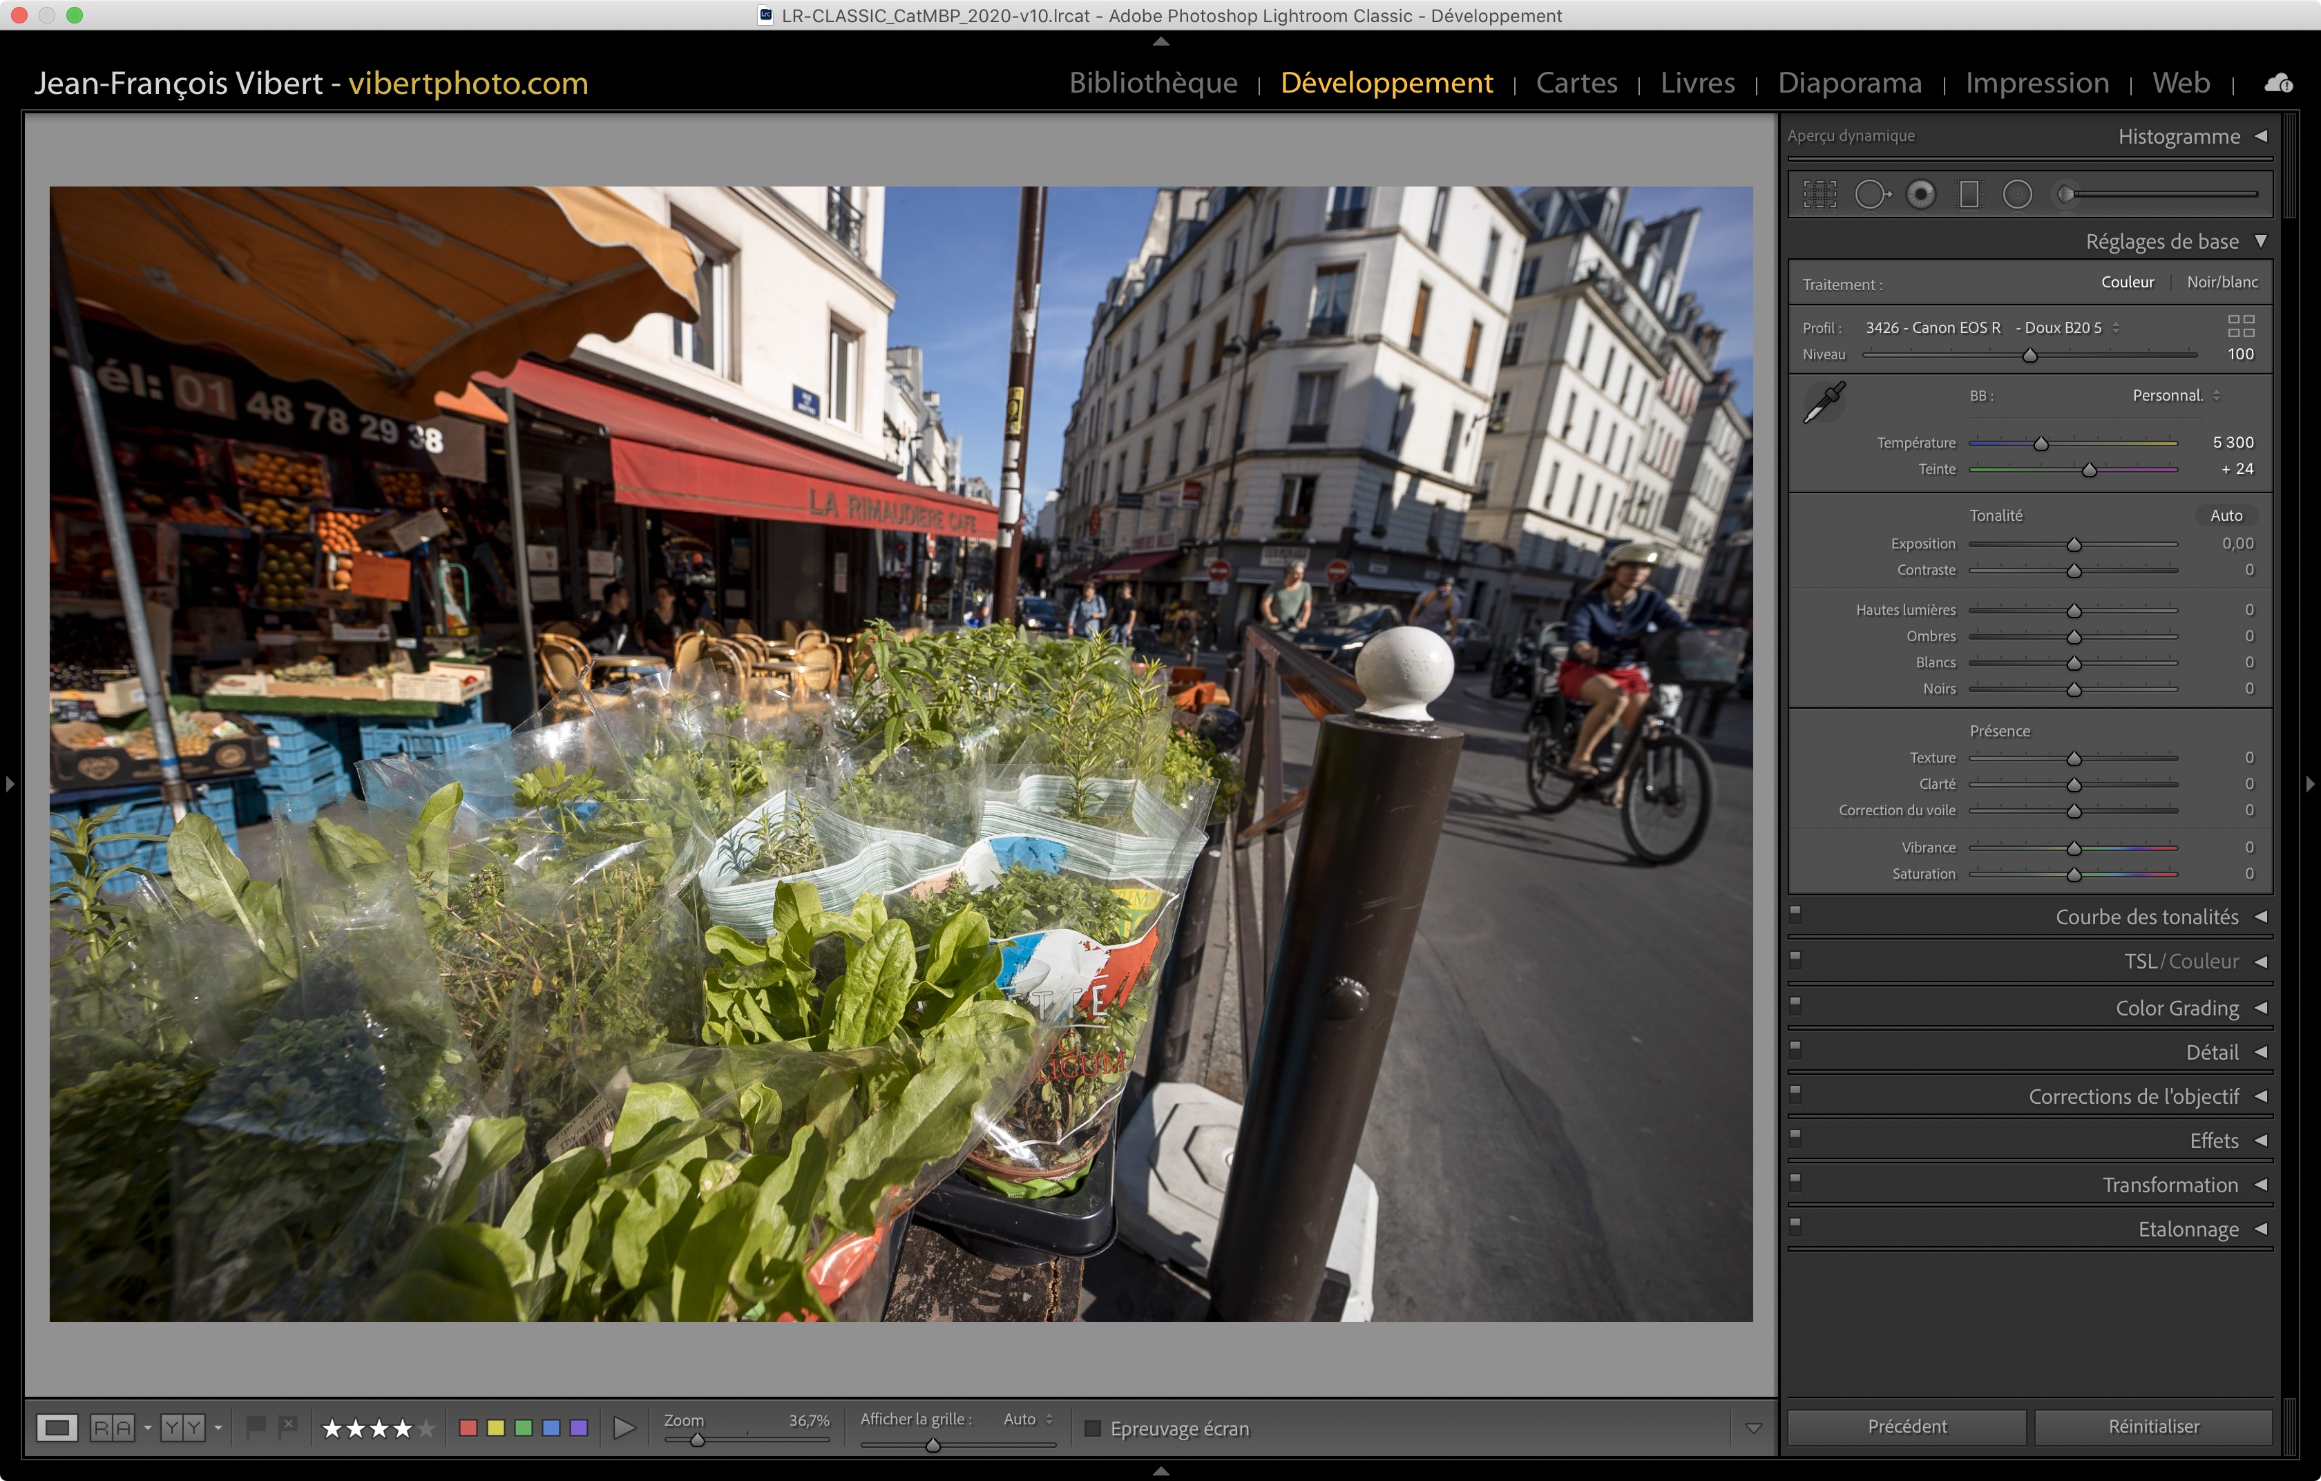Apply the red color label swatch
The height and width of the screenshot is (1481, 2321).
point(468,1428)
